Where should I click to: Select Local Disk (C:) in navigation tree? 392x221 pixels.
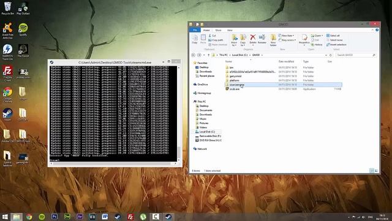click(x=207, y=131)
